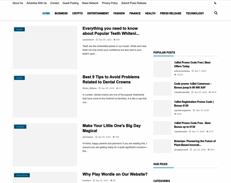Open the CRYPTO section
231x183 pixels.
pyautogui.click(x=77, y=13)
